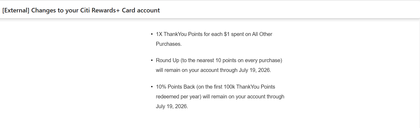420x128 pixels.
Task: Click the bullet dot before "10% Points Back"
Action: coord(152,87)
